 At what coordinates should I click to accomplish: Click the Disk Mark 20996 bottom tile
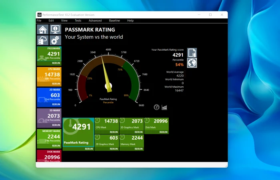[x=157, y=124]
